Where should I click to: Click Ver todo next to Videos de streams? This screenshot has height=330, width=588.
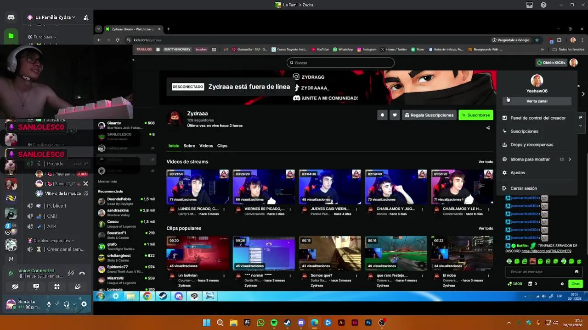point(486,162)
